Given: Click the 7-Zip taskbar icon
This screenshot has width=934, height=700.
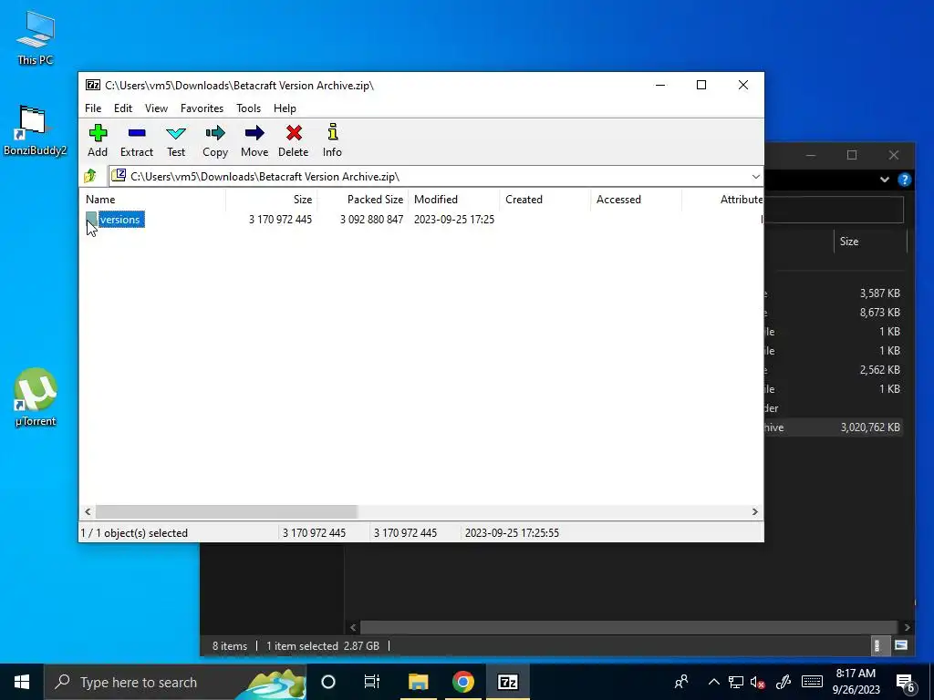Looking at the screenshot, I should tap(507, 682).
